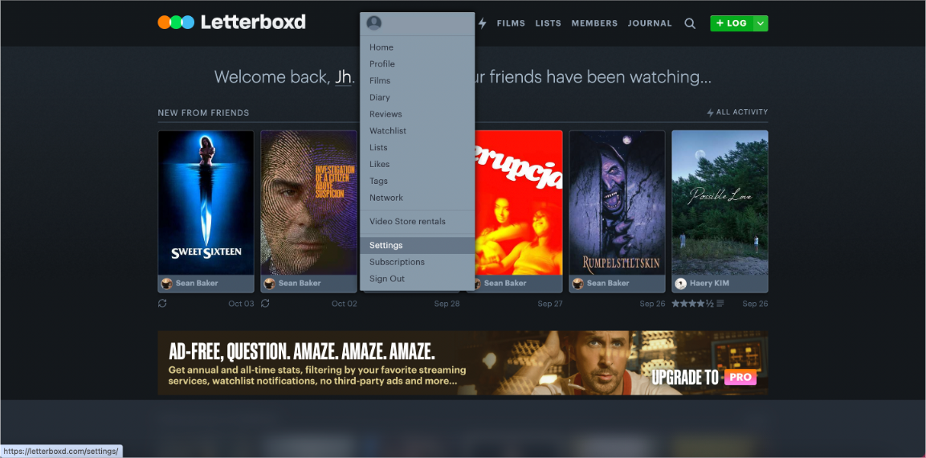
Task: Click the Sep 28 date label
Action: tap(447, 304)
